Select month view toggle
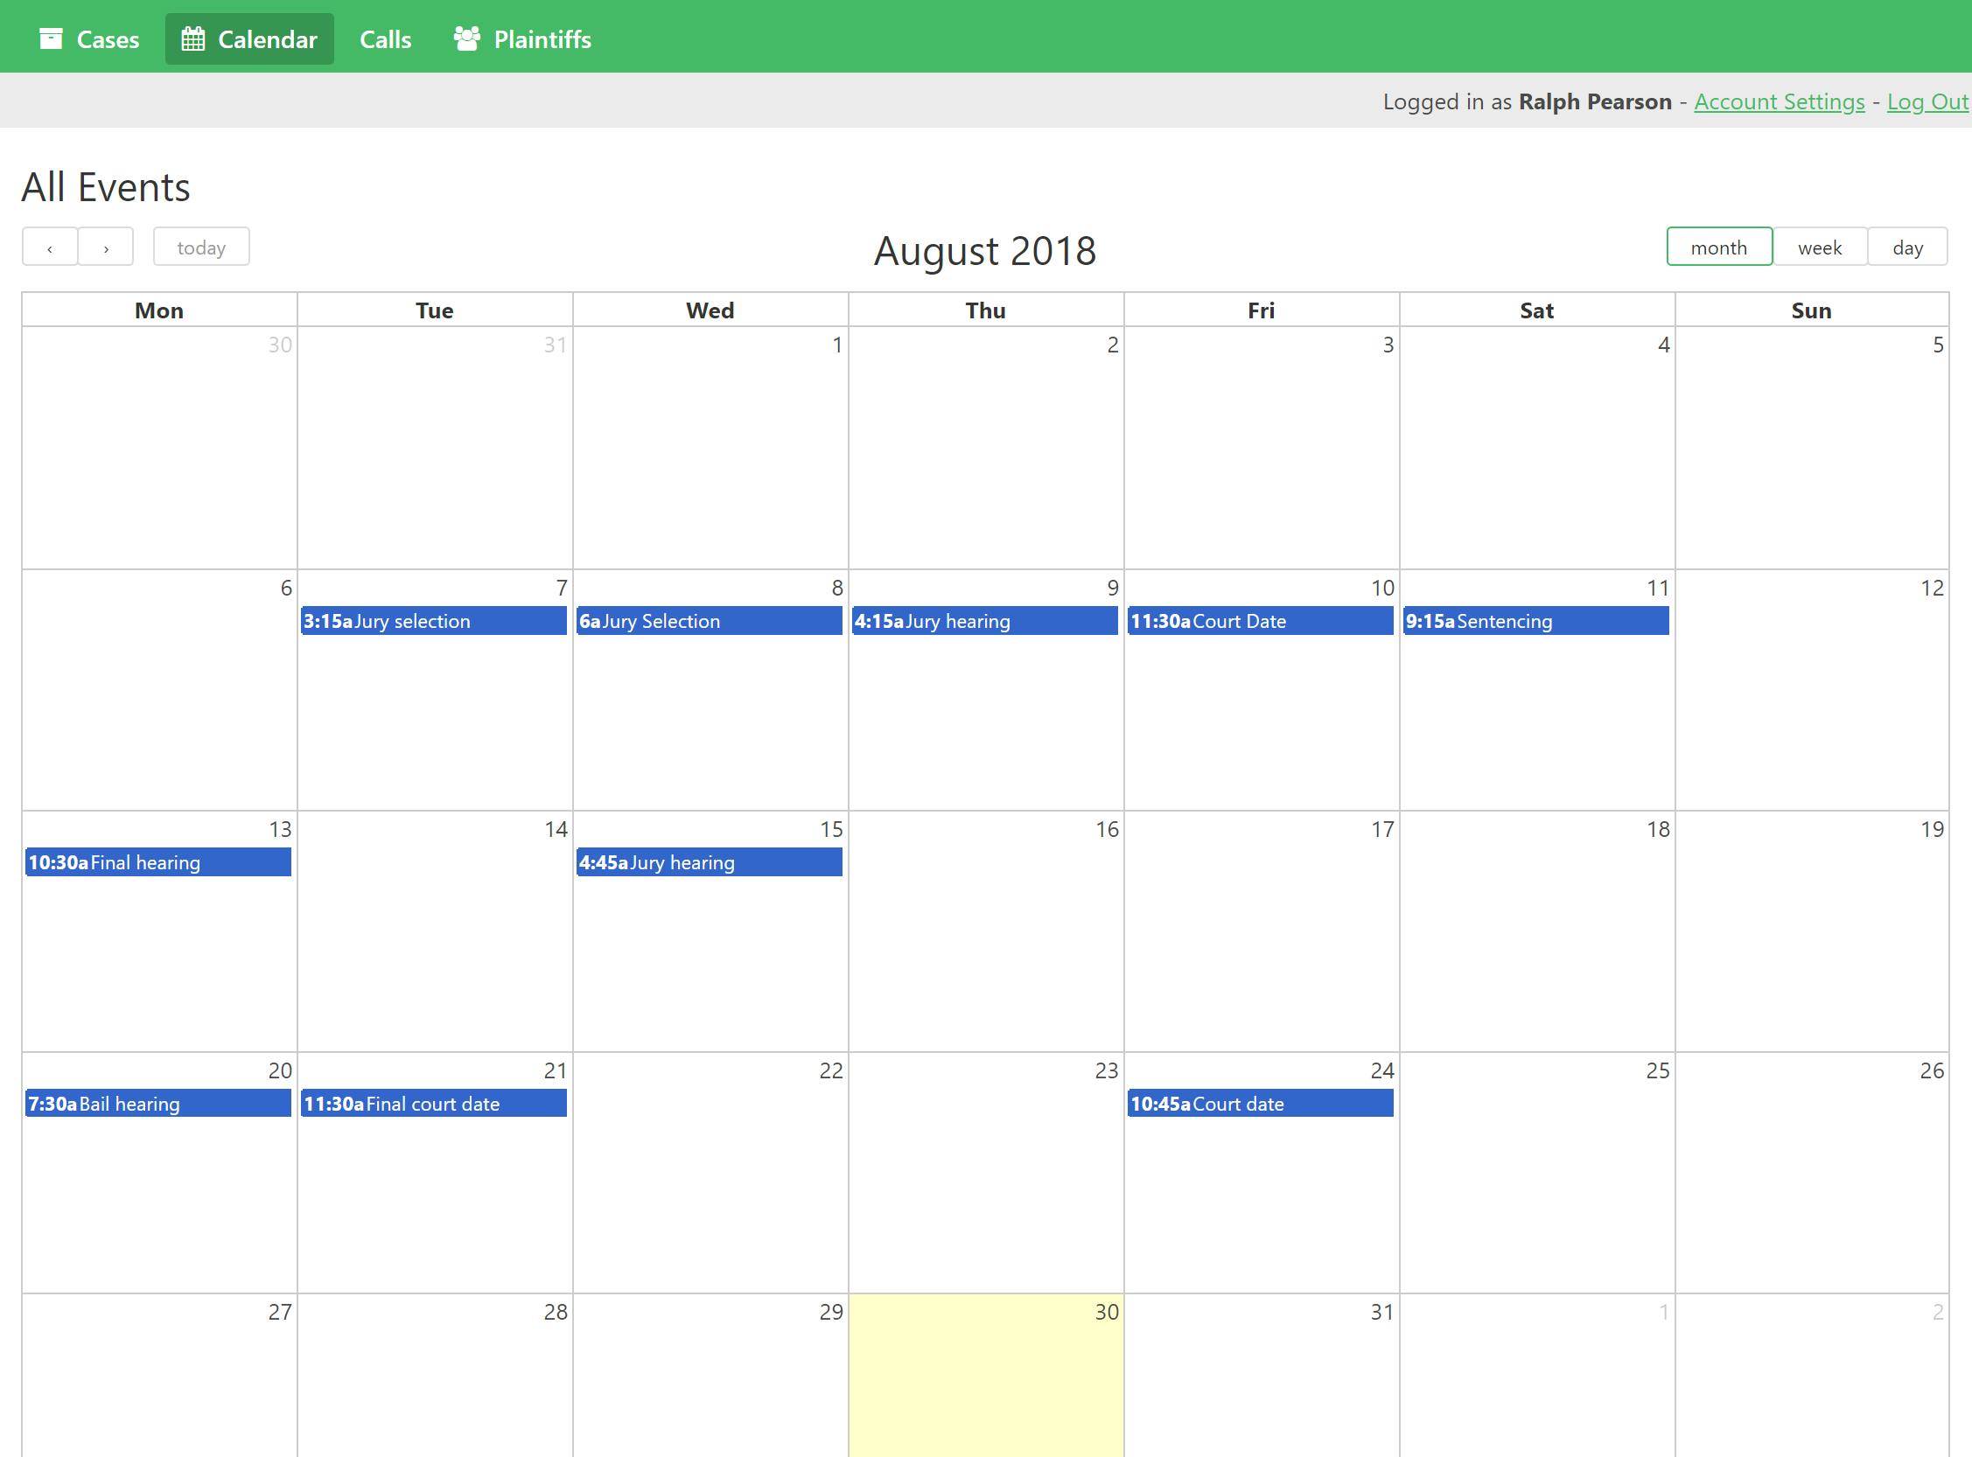The width and height of the screenshot is (1972, 1457). (x=1718, y=247)
